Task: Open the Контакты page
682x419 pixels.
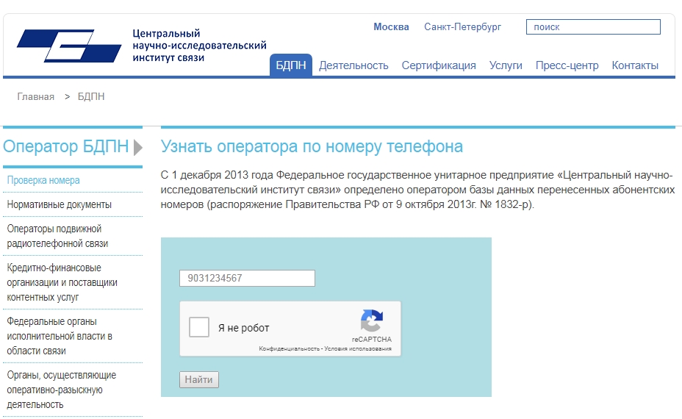Action: [635, 65]
